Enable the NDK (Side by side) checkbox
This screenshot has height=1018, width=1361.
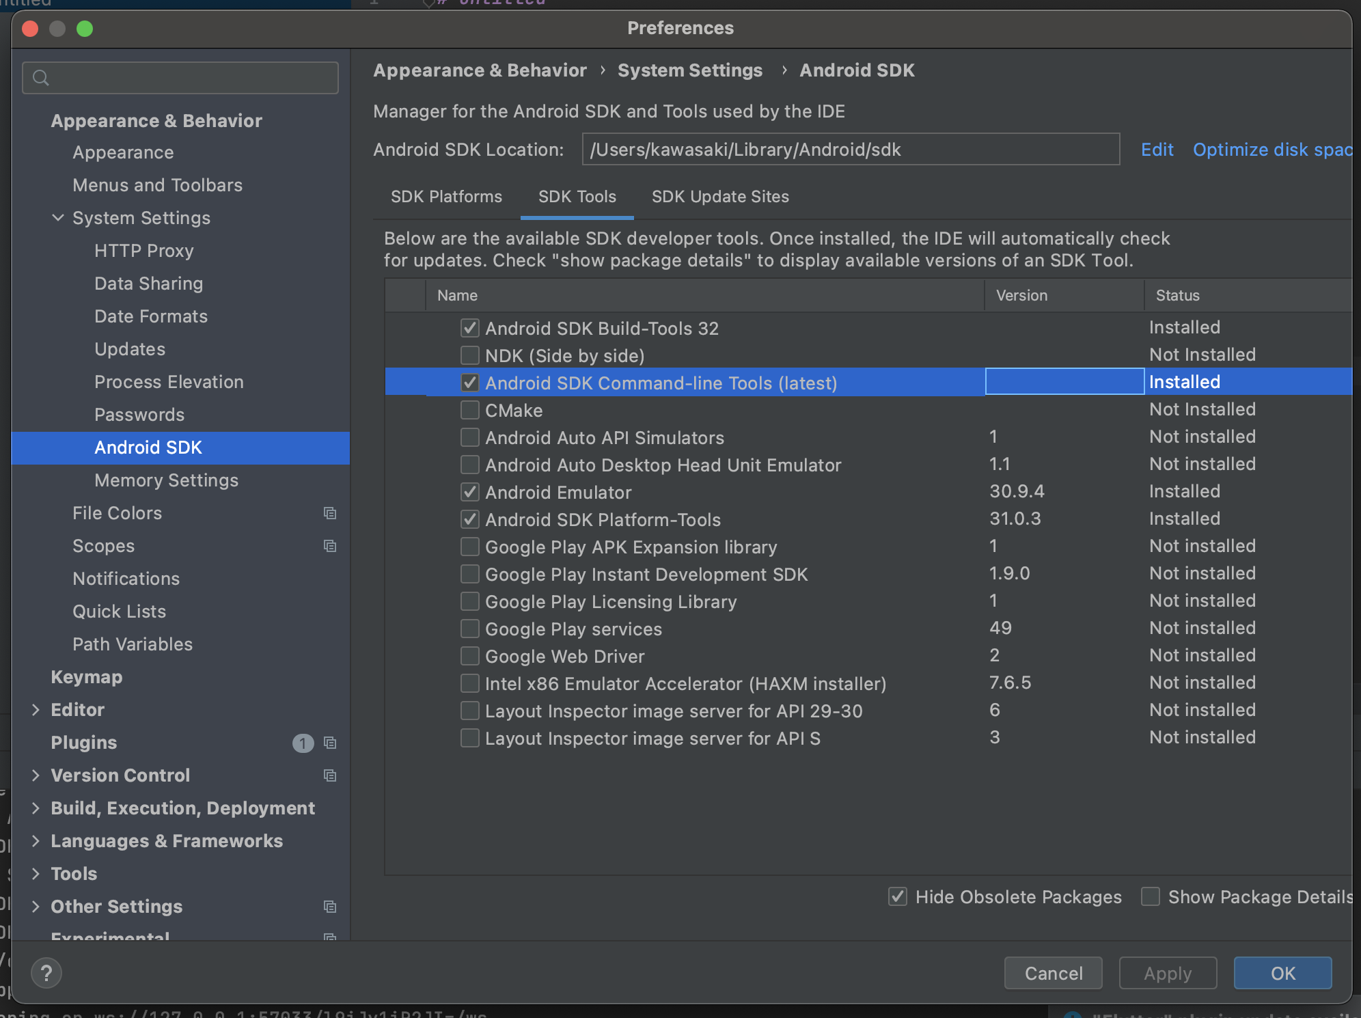coord(470,355)
